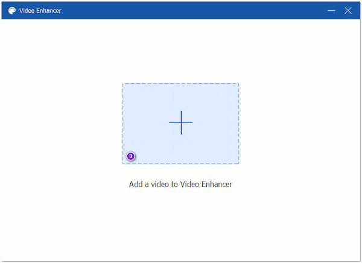Click the top dashed border of the drop area
The image size is (362, 263).
point(180,84)
